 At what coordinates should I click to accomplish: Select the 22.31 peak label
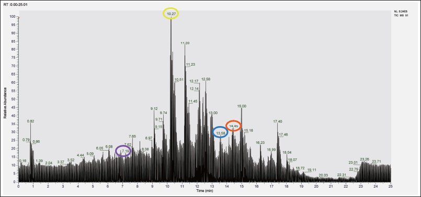(342, 175)
